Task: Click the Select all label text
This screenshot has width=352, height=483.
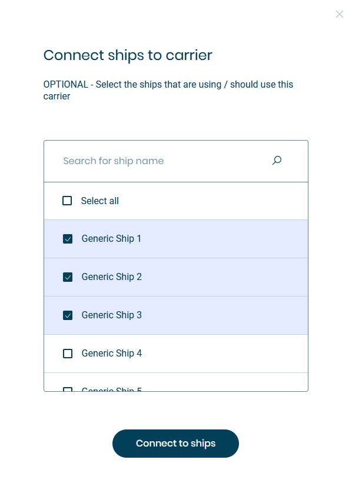Action: (100, 201)
